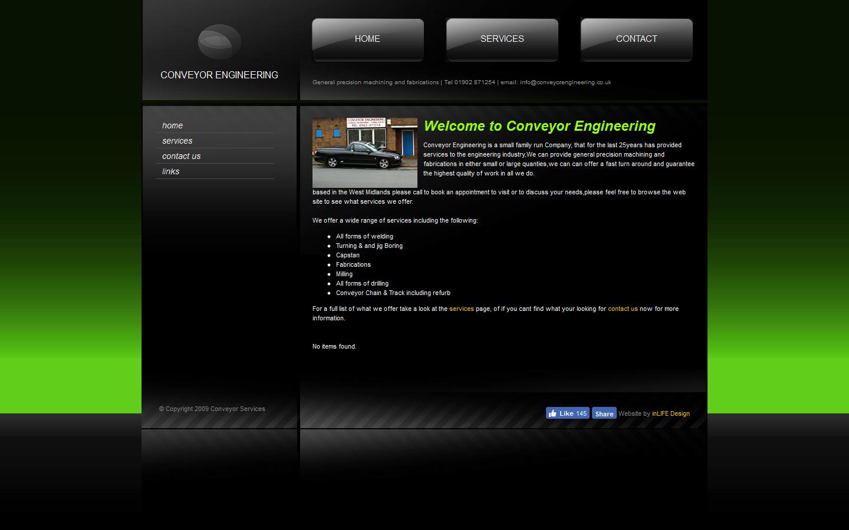Select 'links' in the sidebar menu
Screen dimensions: 849x530
point(170,171)
